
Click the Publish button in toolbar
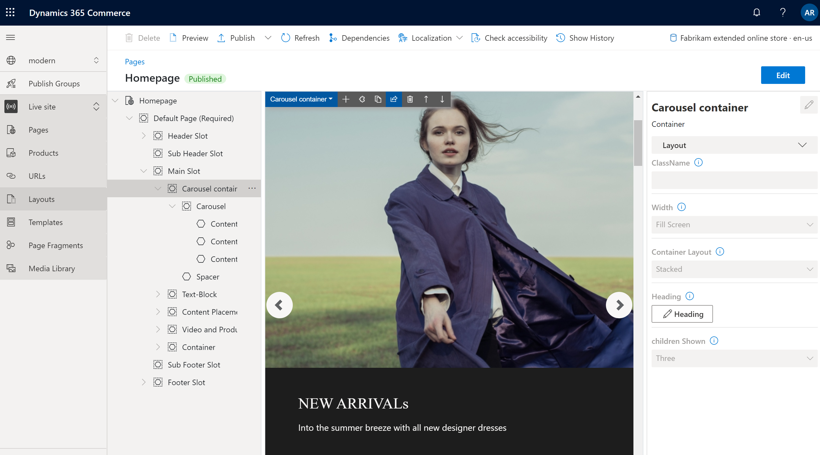[243, 37]
